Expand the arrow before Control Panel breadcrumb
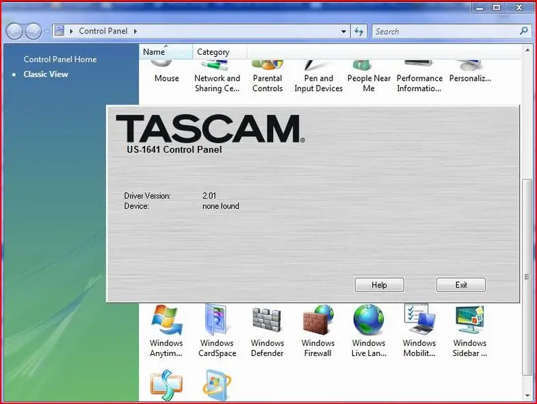The image size is (537, 404). pyautogui.click(x=71, y=31)
